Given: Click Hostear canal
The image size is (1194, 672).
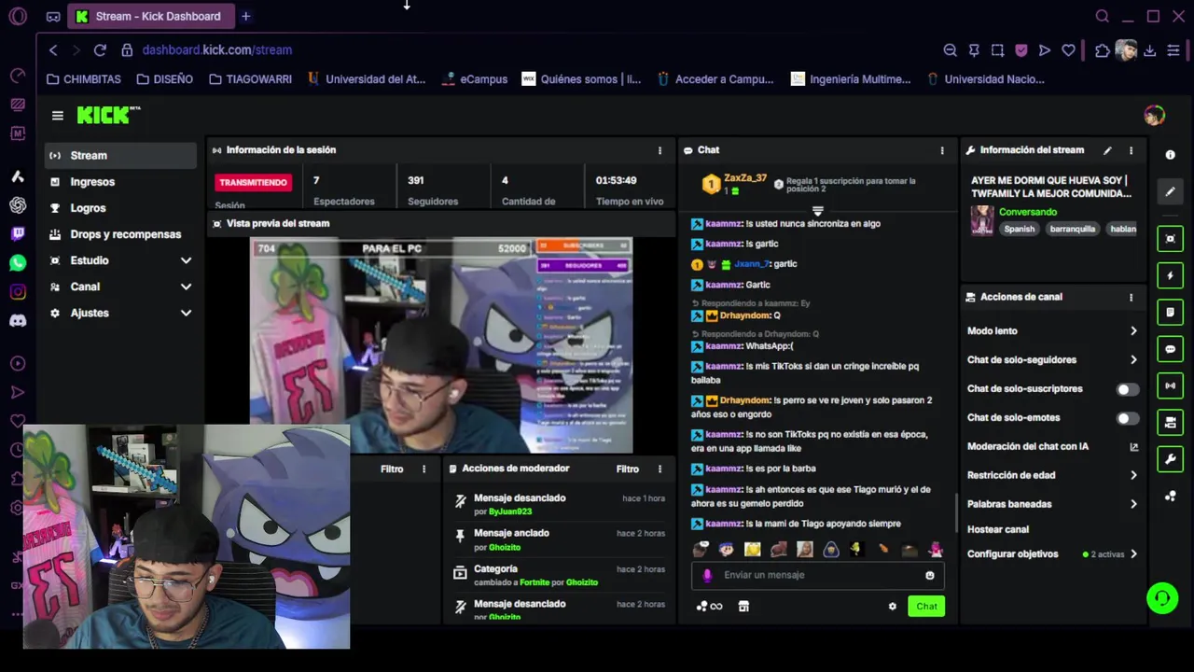Looking at the screenshot, I should [998, 530].
